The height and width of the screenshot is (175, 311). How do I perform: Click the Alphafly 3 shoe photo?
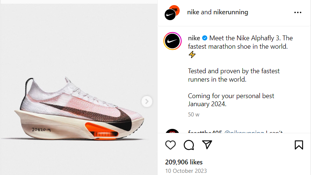click(x=79, y=89)
